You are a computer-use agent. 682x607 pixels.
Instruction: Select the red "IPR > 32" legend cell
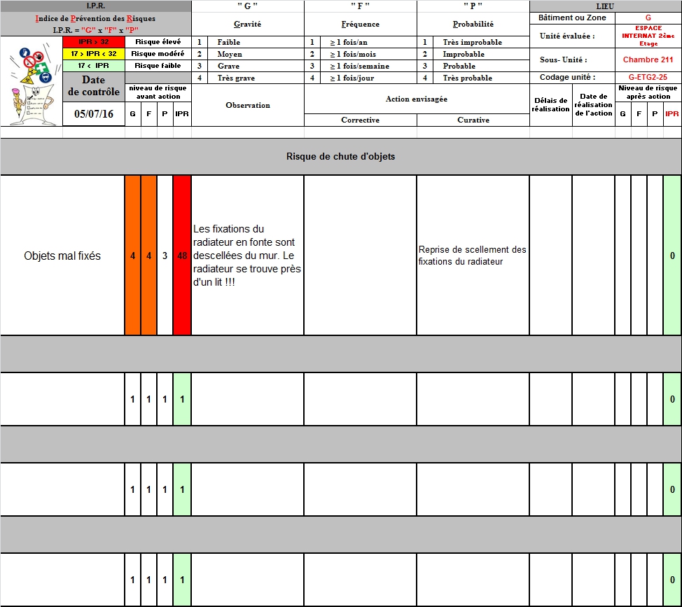(x=93, y=42)
